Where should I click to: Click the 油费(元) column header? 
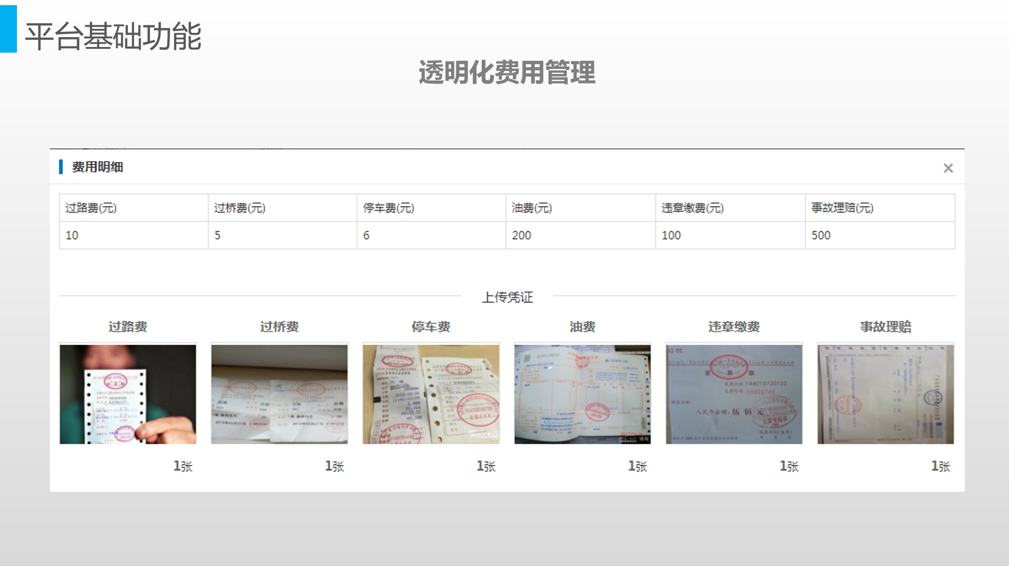(x=532, y=208)
